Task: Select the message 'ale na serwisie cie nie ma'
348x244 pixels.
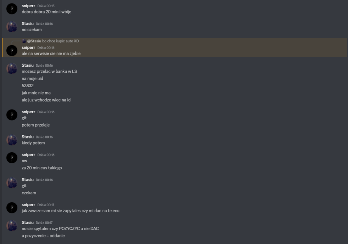Action: pyautogui.click(x=51, y=54)
